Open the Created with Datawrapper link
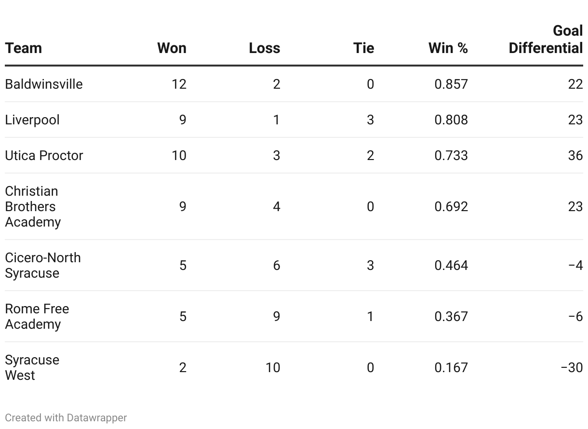This screenshot has width=588, height=429. point(66,417)
